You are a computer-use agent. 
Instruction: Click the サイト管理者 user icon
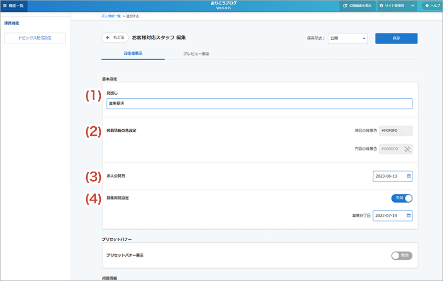tap(381, 6)
